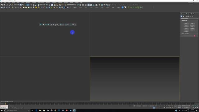The height and width of the screenshot is (112, 199).
Task: Open the Customize menu
Action: [x=60, y=2]
